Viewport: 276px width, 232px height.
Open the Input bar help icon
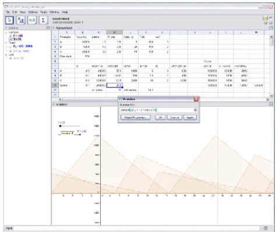266,228
